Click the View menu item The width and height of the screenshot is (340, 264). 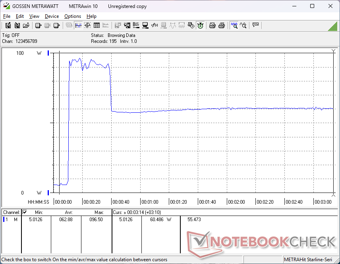(34, 16)
